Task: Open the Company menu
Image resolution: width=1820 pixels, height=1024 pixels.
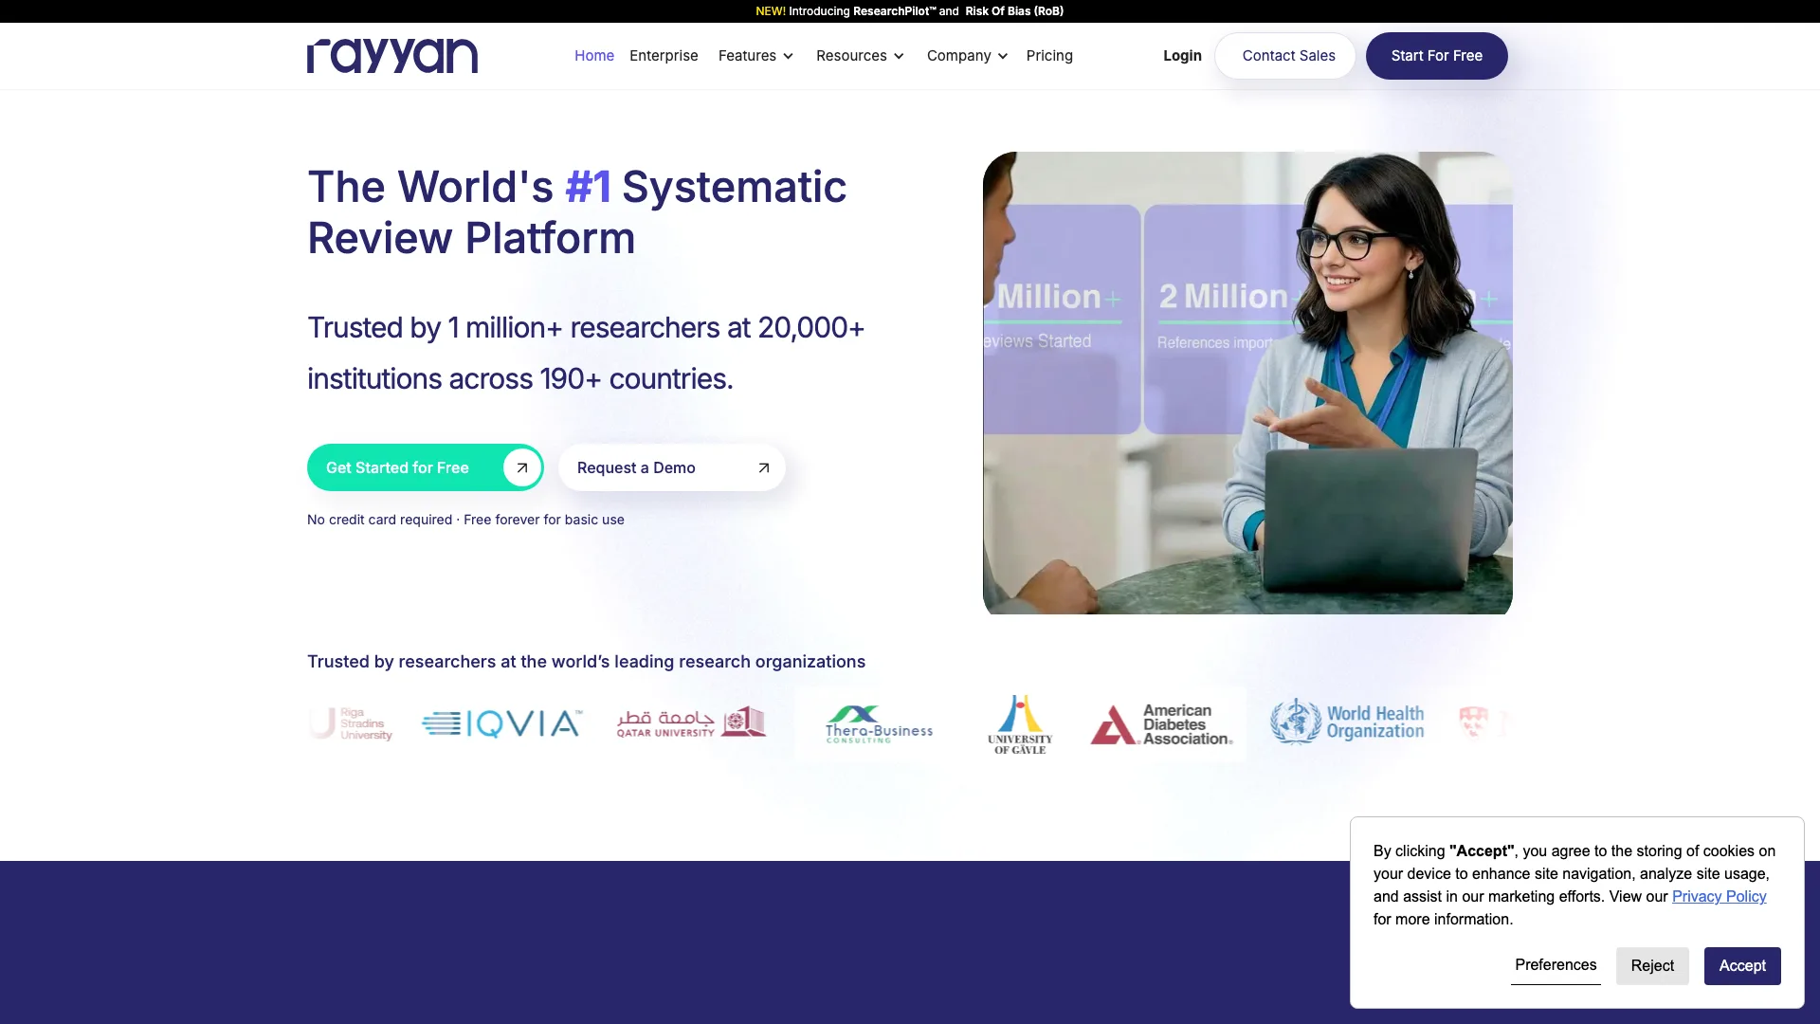Action: point(967,56)
